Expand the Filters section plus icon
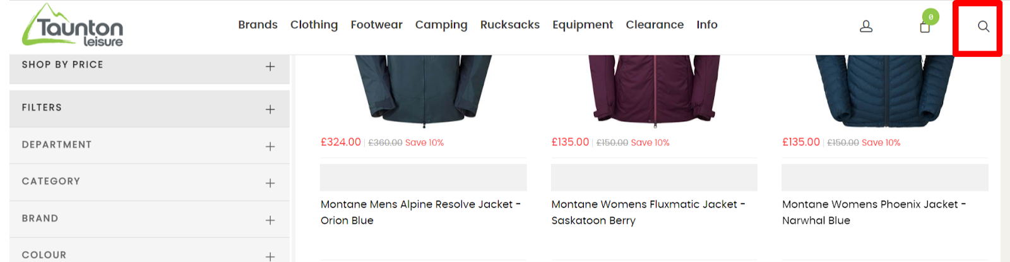The height and width of the screenshot is (262, 1010). 270,110
